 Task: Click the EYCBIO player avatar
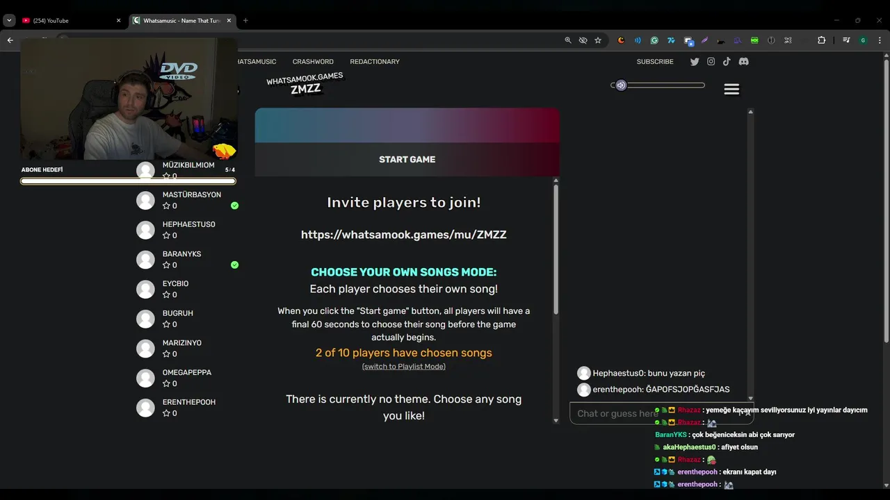(145, 289)
